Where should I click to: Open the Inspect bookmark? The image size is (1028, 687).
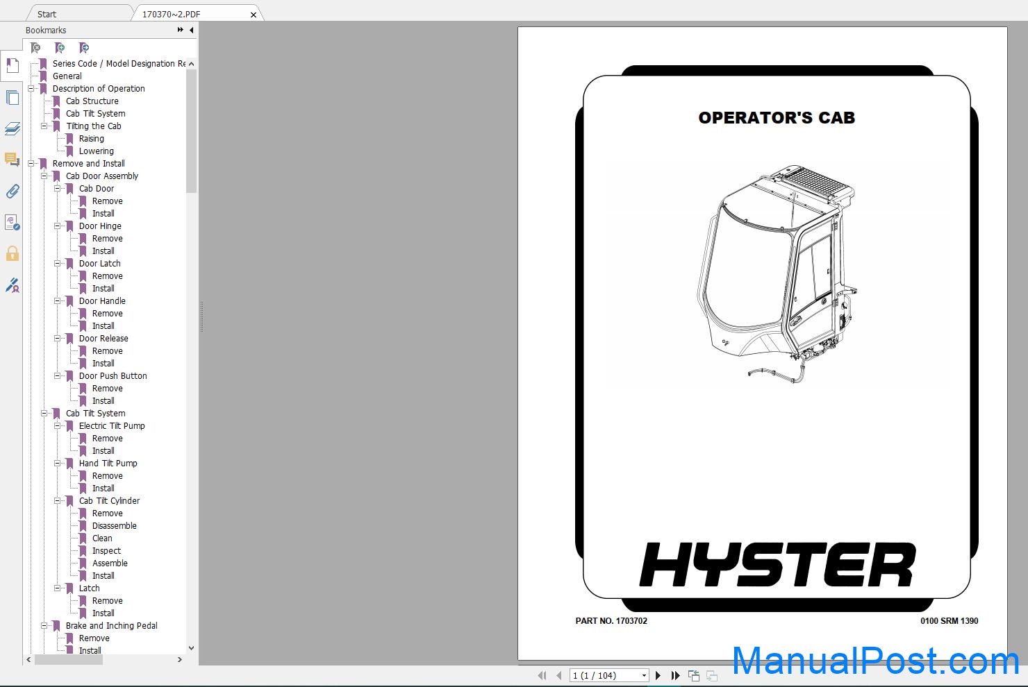pyautogui.click(x=106, y=551)
